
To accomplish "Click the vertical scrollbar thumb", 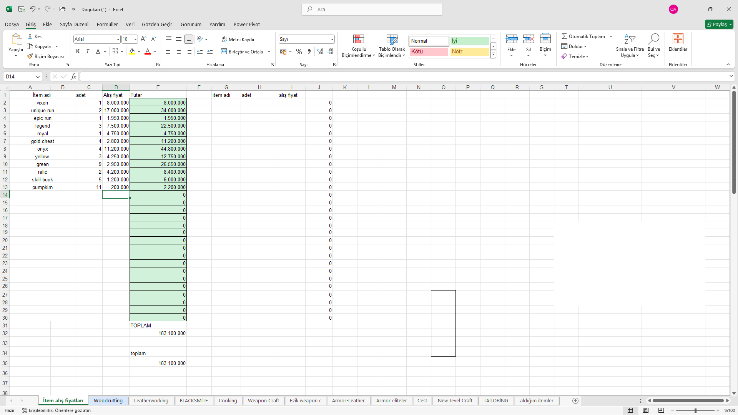I will coord(734,142).
